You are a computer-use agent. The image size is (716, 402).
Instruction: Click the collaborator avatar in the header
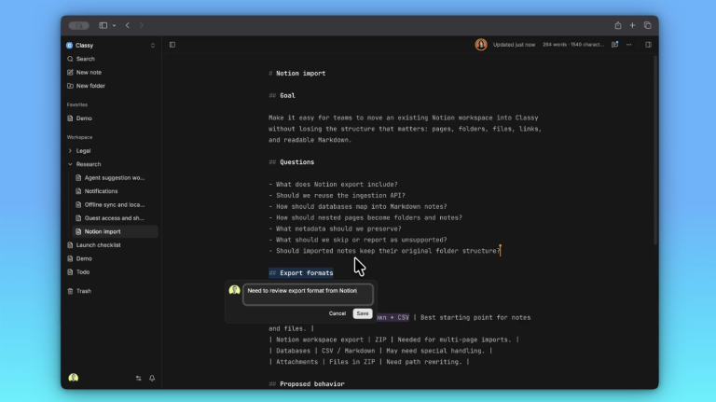coord(480,45)
